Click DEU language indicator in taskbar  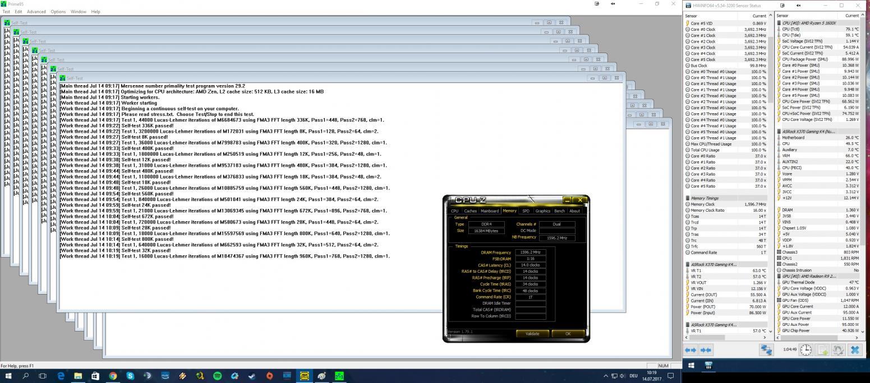coord(634,376)
